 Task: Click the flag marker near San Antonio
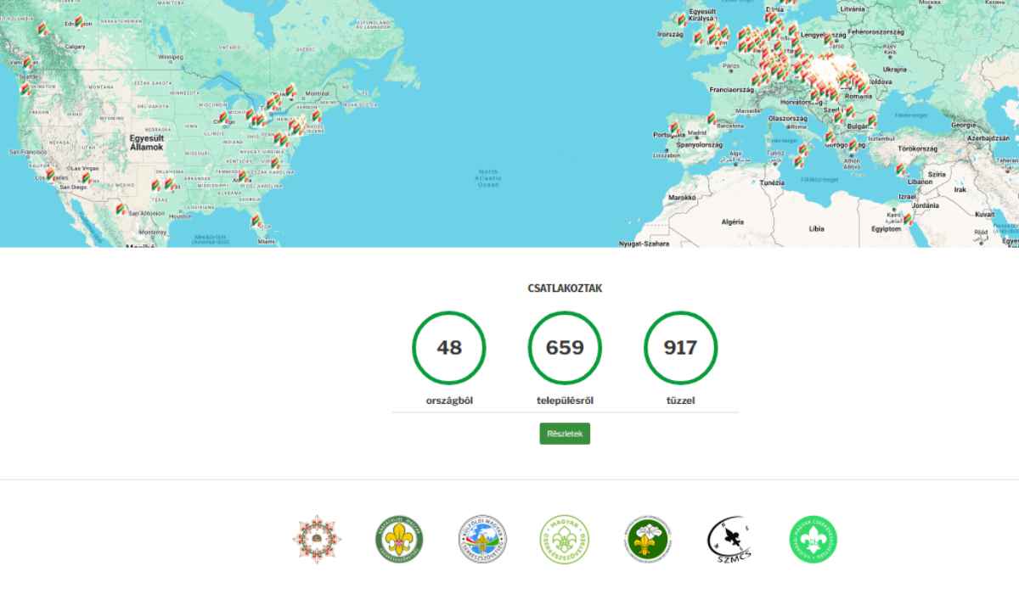[x=121, y=209]
